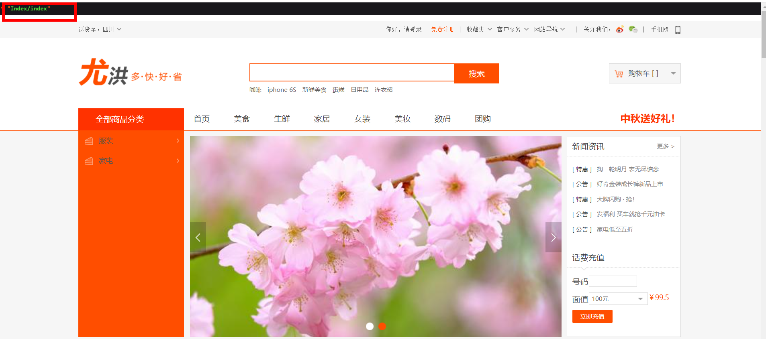Go to next carousel slide
This screenshot has width=766, height=339.
coord(554,238)
